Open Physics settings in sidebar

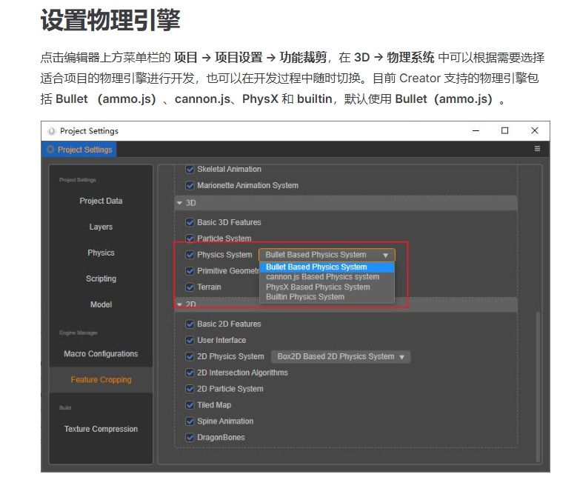click(x=101, y=253)
